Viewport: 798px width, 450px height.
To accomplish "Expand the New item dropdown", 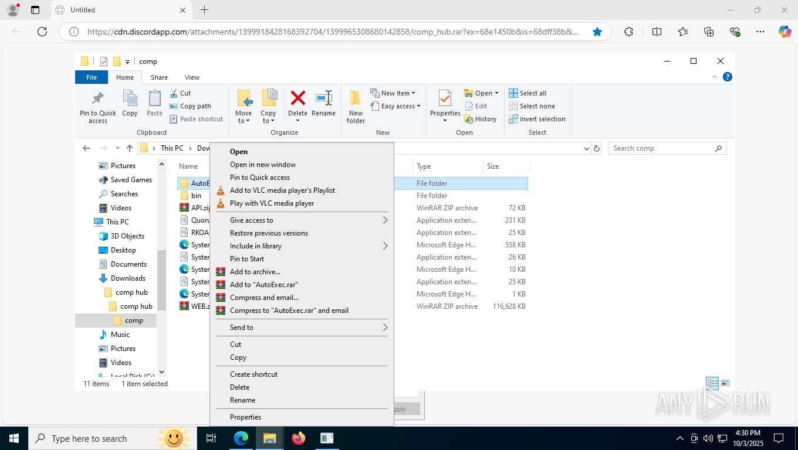I will [393, 93].
